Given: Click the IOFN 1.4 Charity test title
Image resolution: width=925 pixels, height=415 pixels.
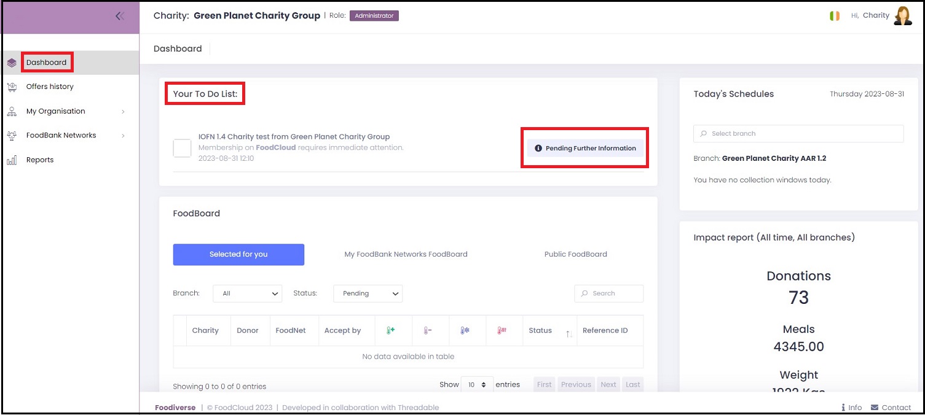Looking at the screenshot, I should pos(294,137).
